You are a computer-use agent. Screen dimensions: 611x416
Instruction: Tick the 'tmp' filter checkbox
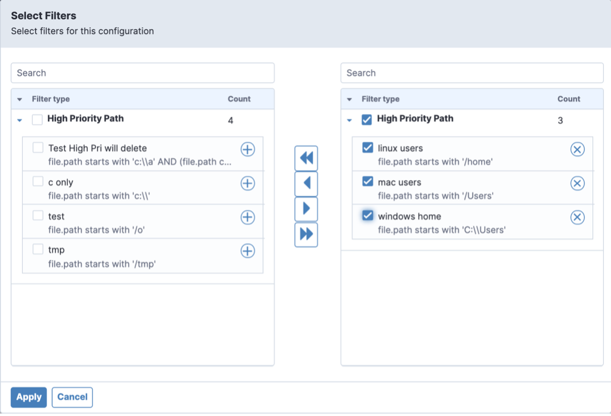coord(38,249)
